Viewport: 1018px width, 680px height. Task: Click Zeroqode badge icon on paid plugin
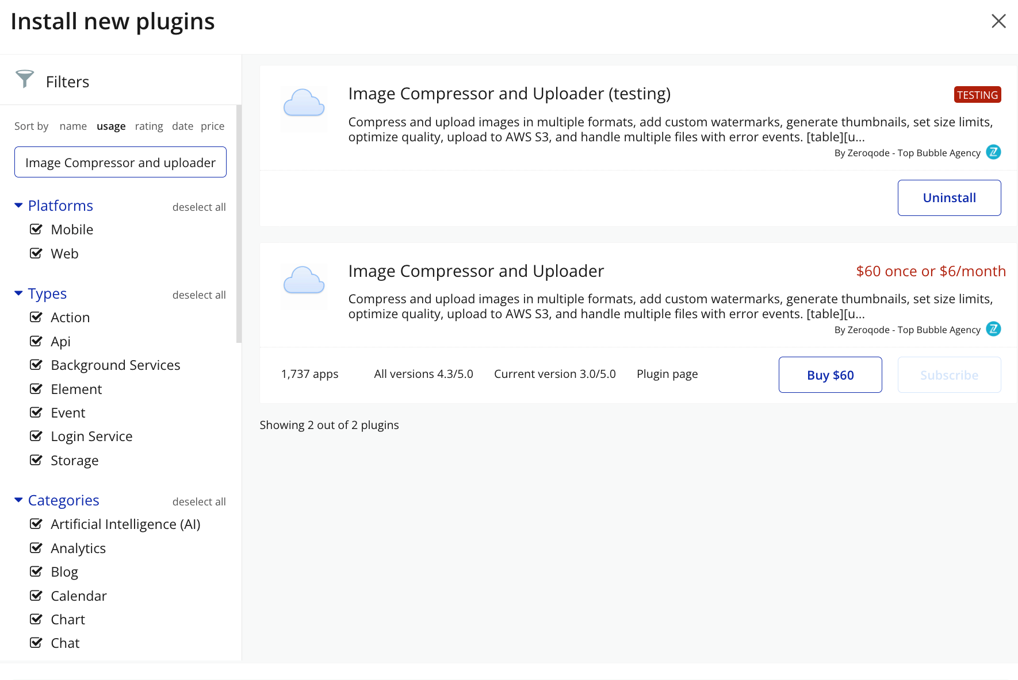pyautogui.click(x=993, y=329)
